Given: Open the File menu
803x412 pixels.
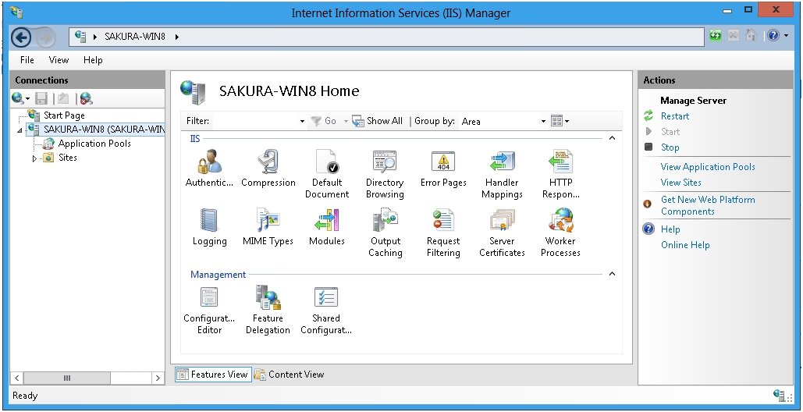Looking at the screenshot, I should pyautogui.click(x=27, y=60).
